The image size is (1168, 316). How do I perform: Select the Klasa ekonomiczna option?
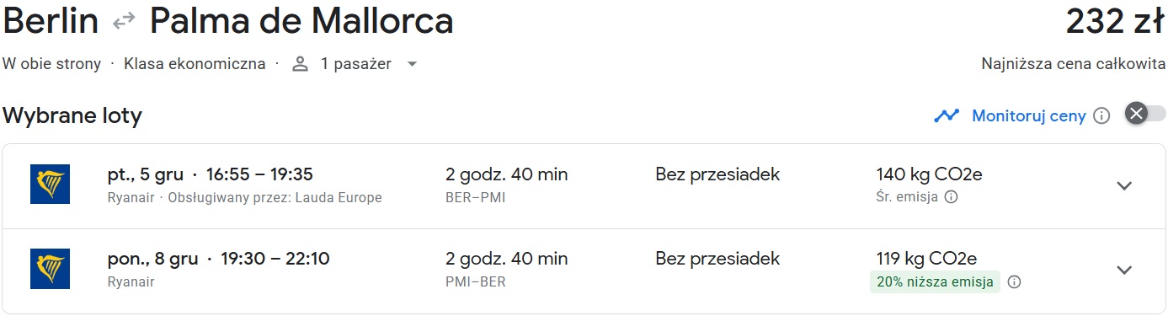[195, 64]
